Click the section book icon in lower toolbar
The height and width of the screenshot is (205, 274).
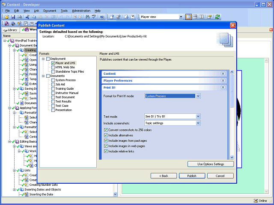tap(13, 23)
